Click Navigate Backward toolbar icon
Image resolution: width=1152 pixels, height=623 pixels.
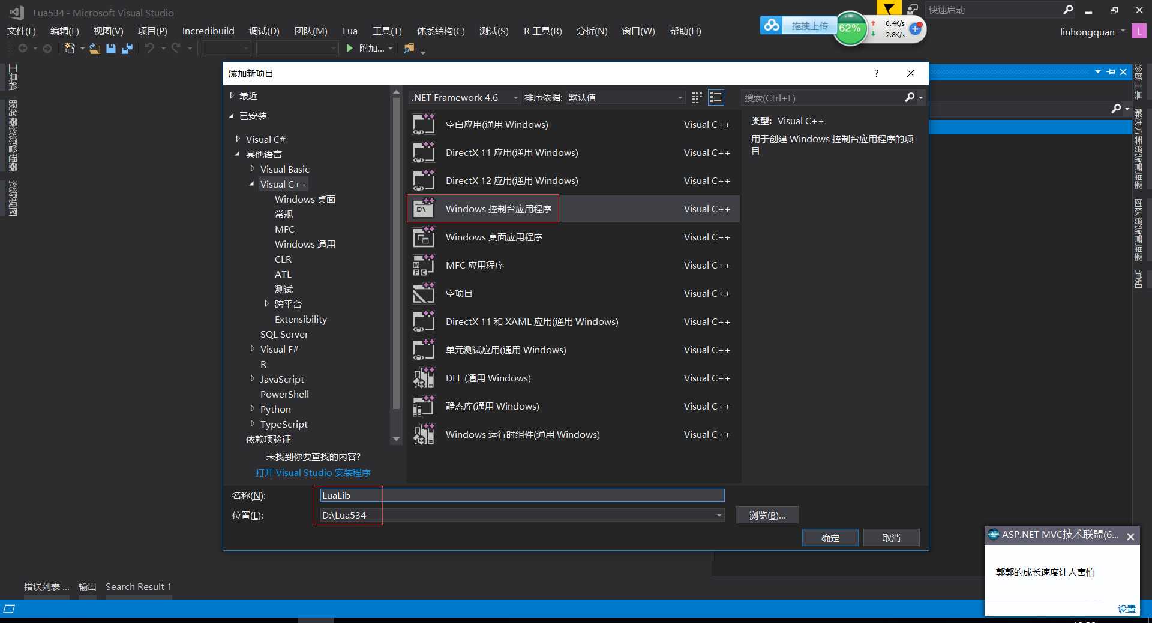pos(23,49)
